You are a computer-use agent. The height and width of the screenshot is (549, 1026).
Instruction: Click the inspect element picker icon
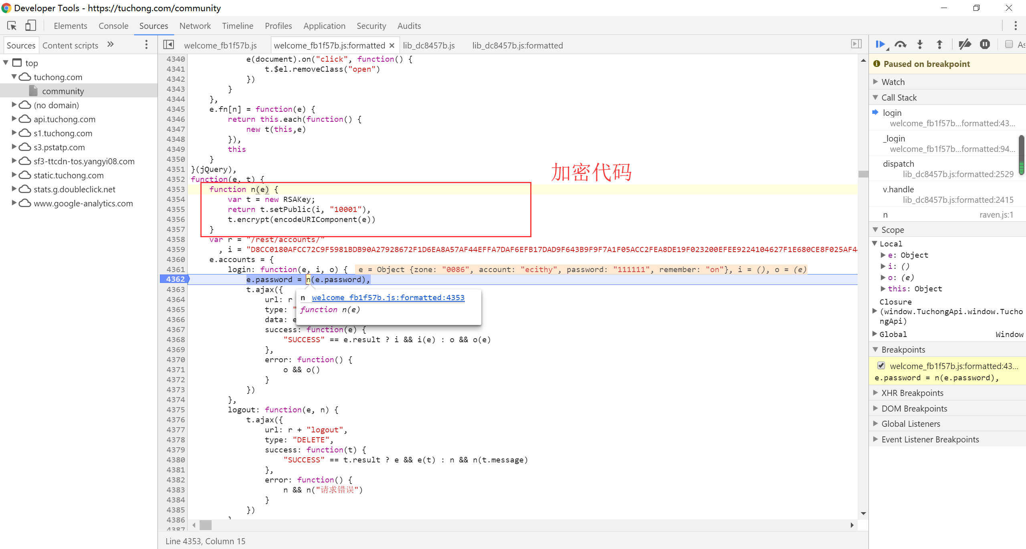click(x=12, y=26)
